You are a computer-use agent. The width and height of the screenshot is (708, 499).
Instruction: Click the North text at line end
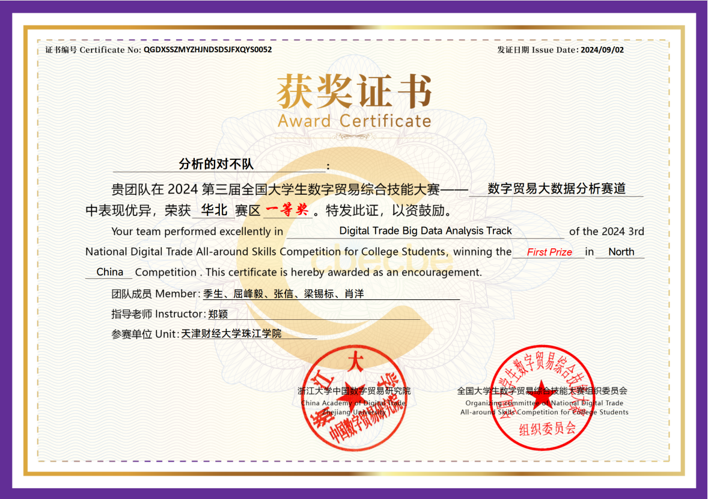pyautogui.click(x=621, y=252)
